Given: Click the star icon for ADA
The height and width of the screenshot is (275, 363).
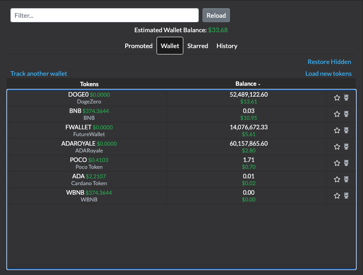Looking at the screenshot, I should pyautogui.click(x=337, y=179).
